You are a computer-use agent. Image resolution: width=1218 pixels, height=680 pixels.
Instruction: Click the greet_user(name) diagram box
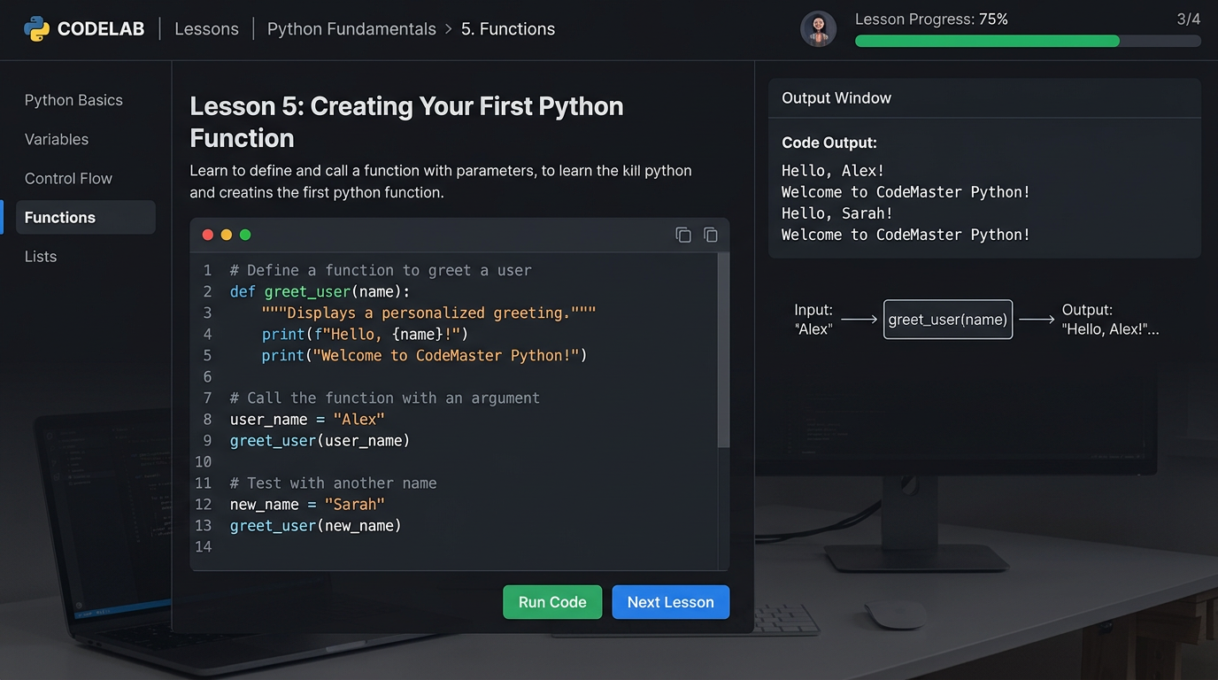point(947,320)
